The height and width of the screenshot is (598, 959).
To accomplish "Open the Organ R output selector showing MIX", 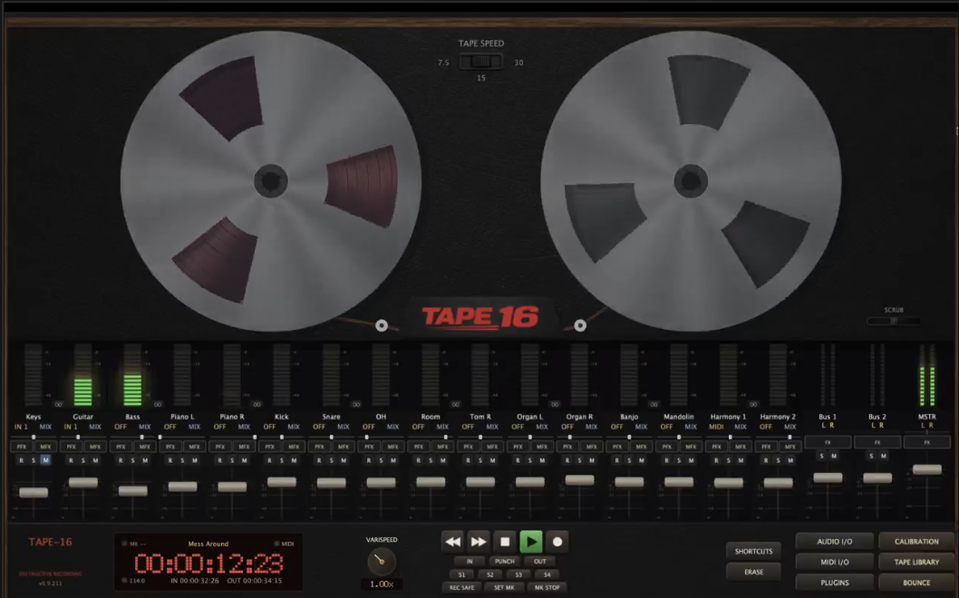I will click(x=591, y=427).
